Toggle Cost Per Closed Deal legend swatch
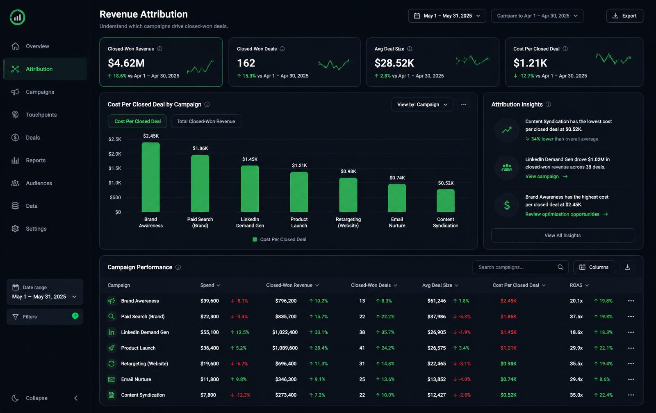 pos(255,239)
